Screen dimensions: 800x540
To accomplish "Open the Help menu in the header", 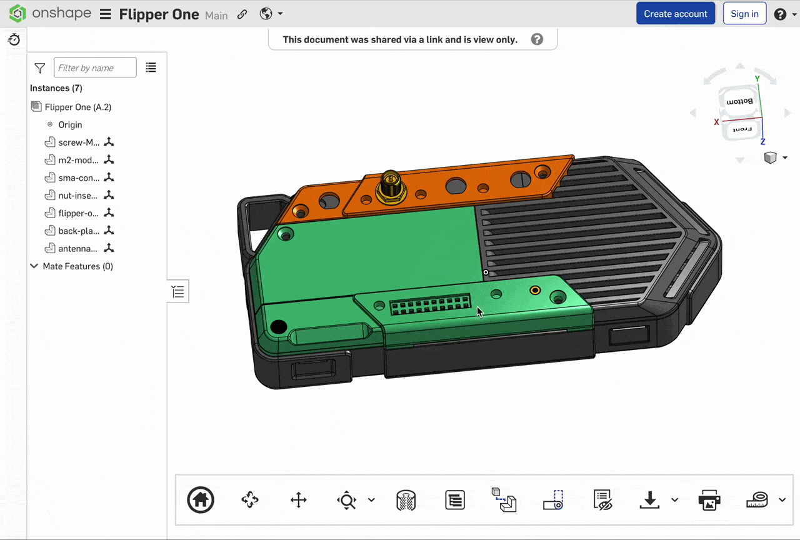I will [784, 14].
